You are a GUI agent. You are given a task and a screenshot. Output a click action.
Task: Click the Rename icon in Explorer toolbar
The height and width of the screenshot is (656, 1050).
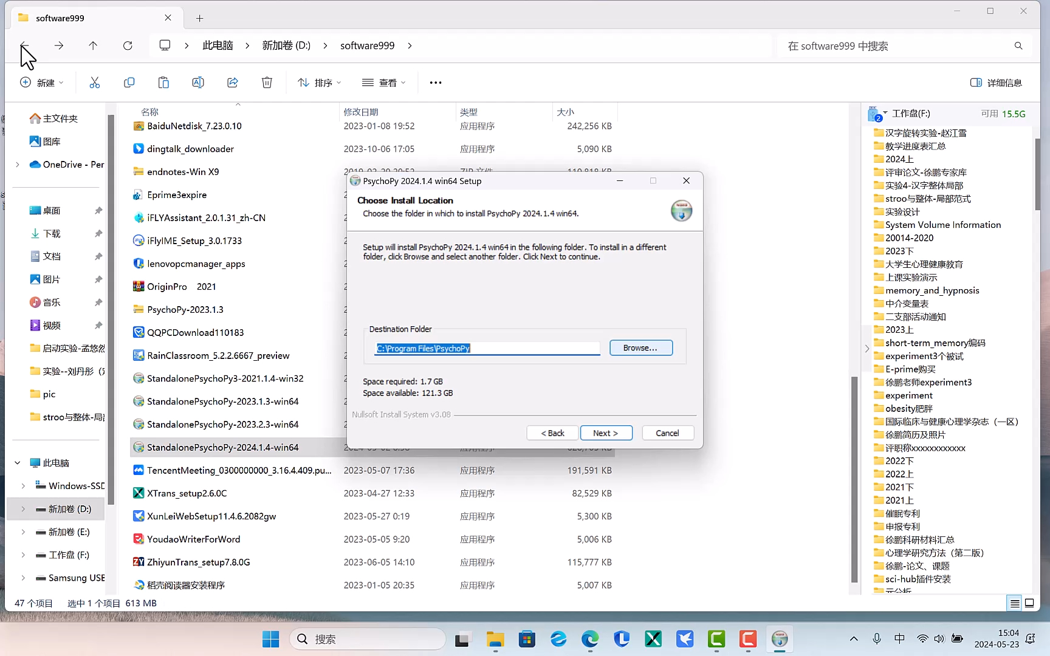click(198, 83)
